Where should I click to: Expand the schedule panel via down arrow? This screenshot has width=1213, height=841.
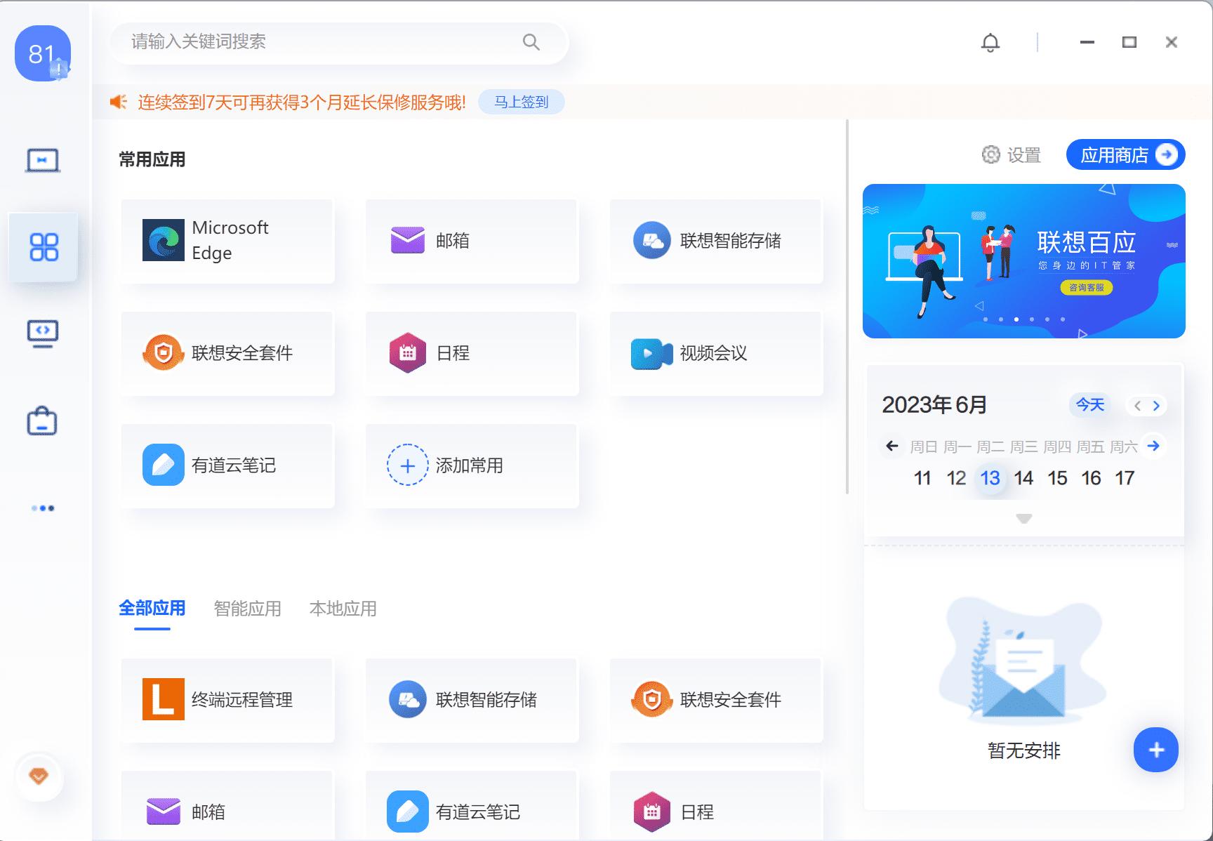coord(1023,518)
